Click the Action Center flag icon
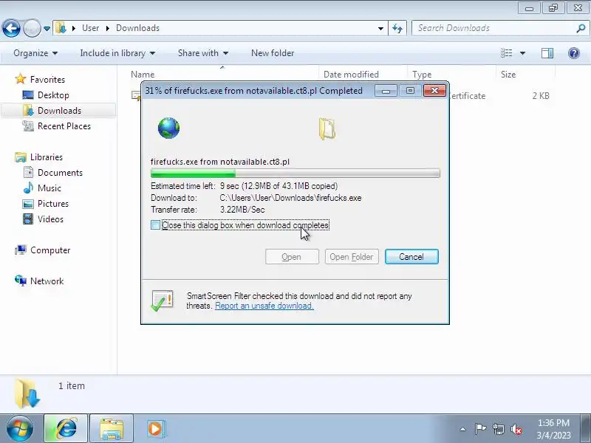This screenshot has width=591, height=443. [479, 429]
